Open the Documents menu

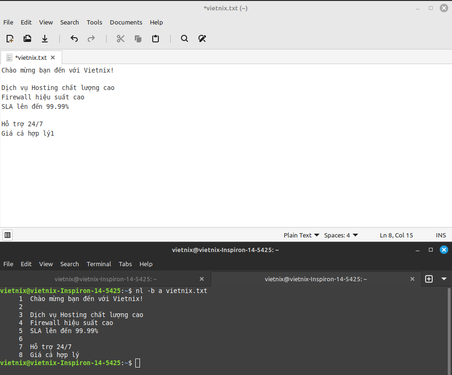(126, 22)
